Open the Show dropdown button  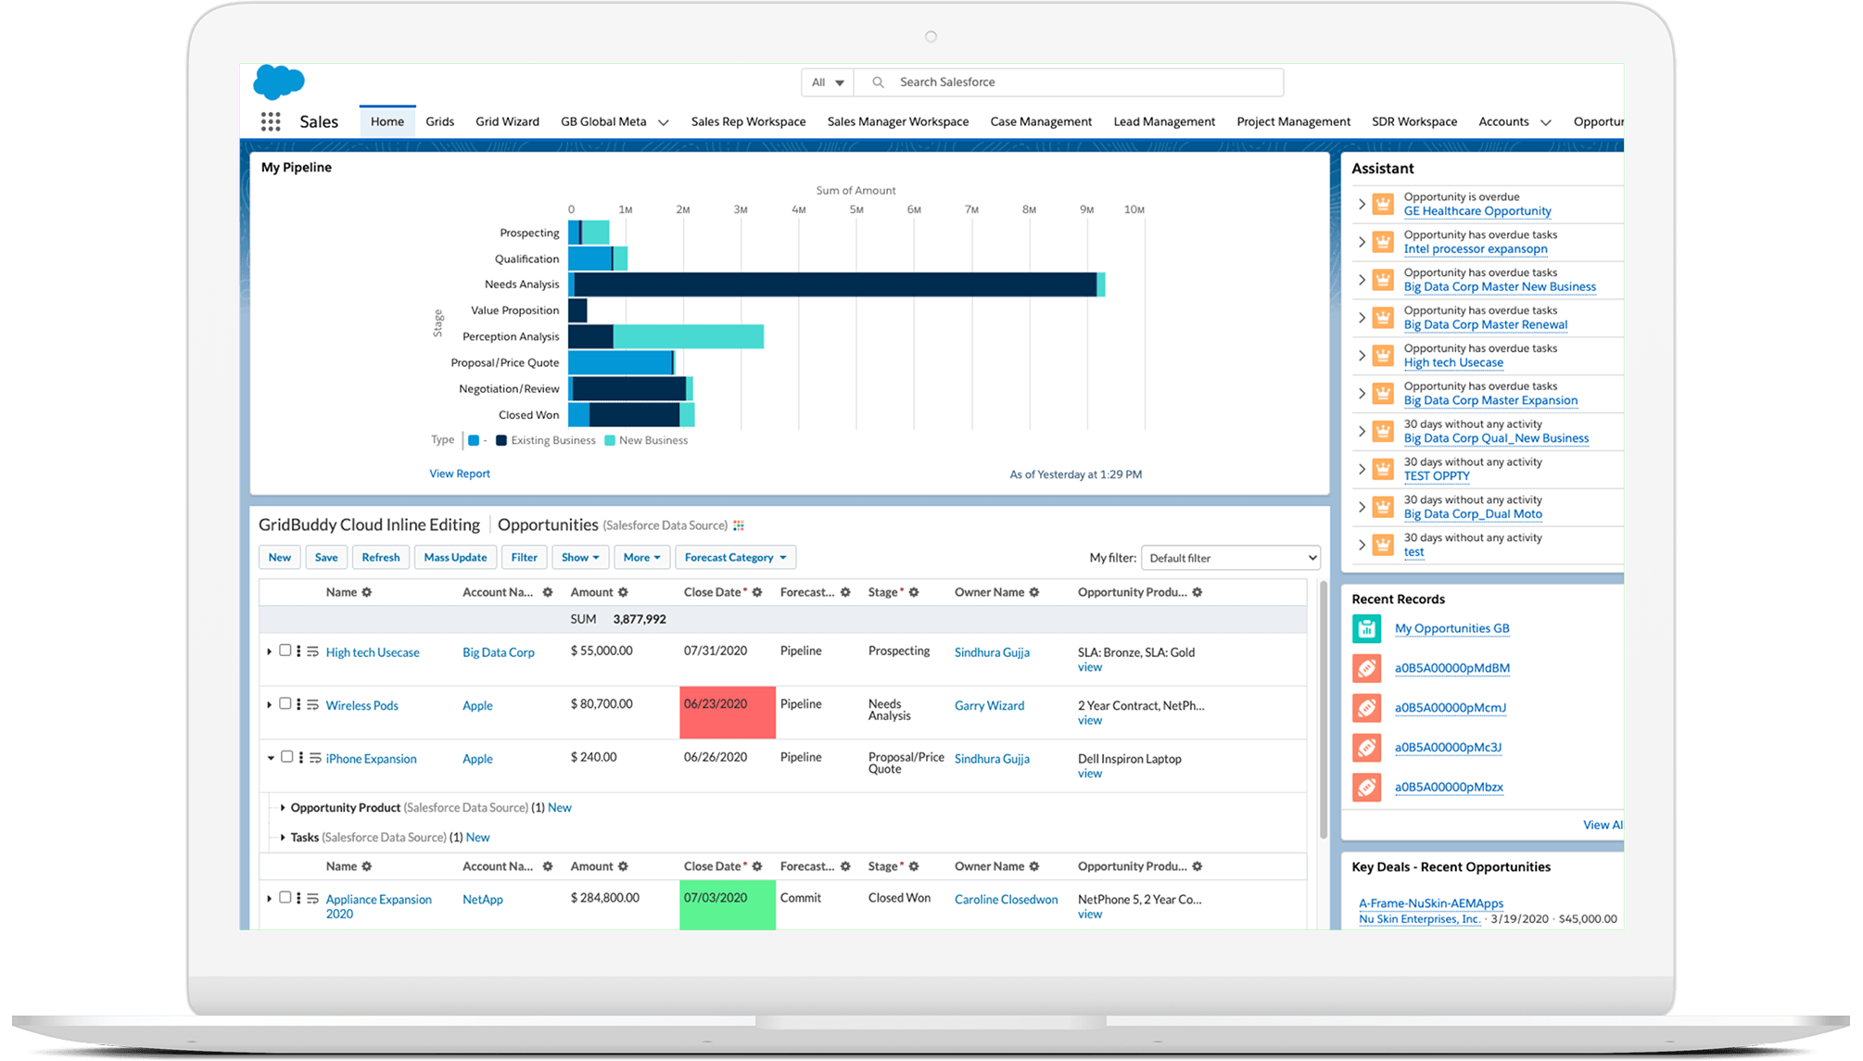pyautogui.click(x=580, y=557)
